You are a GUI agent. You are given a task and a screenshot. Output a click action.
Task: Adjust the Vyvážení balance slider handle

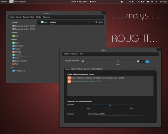coord(110,105)
